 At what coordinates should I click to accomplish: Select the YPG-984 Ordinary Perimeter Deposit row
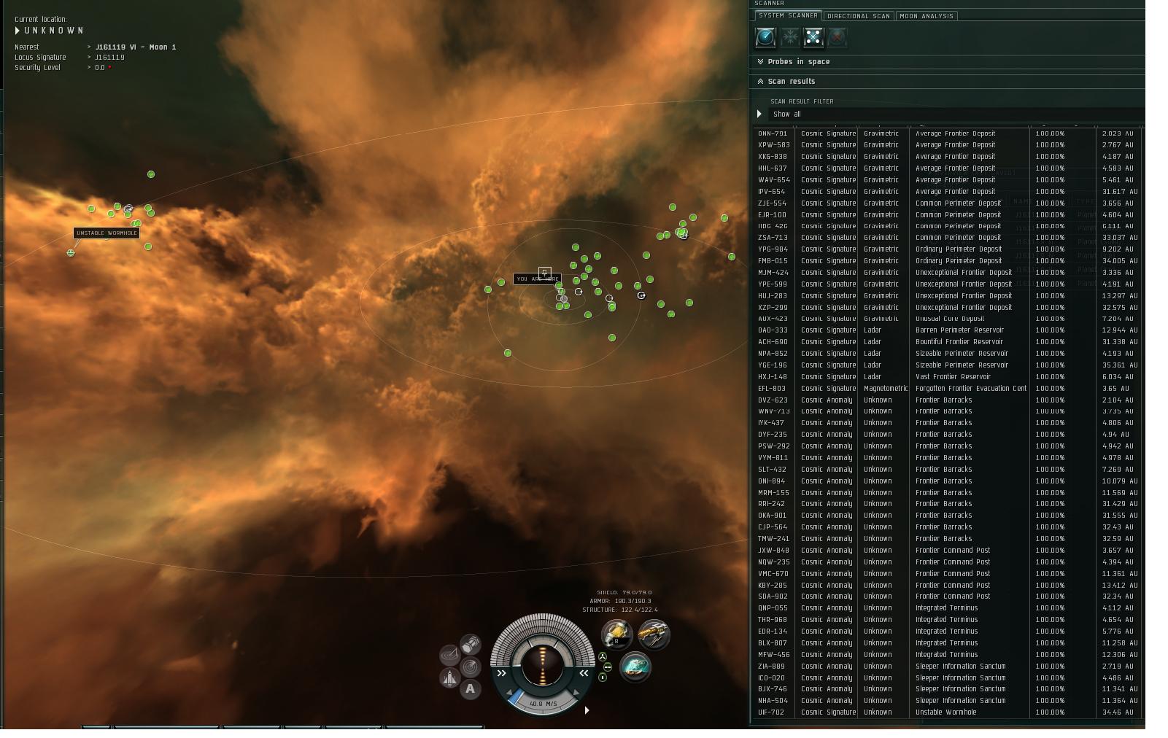[947, 249]
